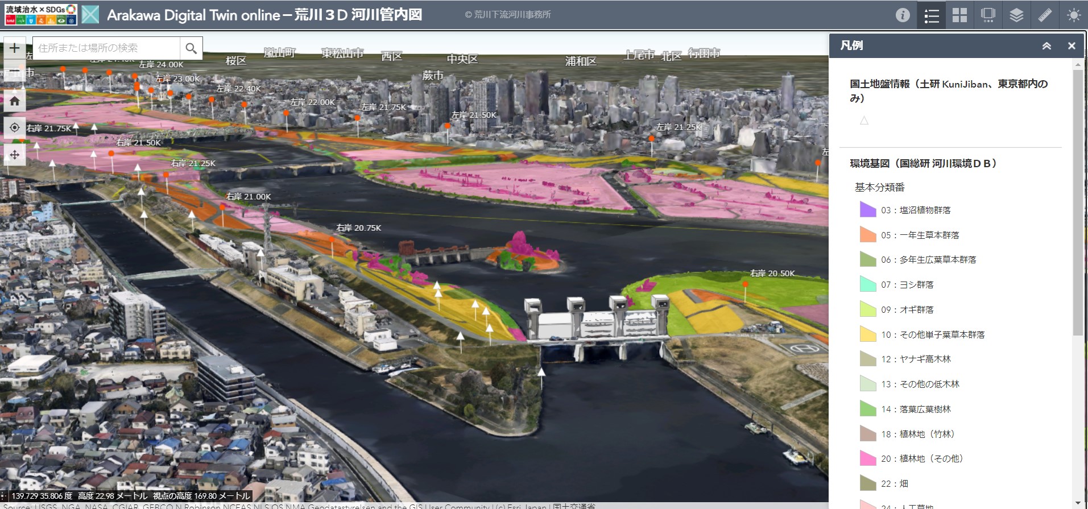Click the purple 03 塩沼植物群落 swatch
1088x509 pixels.
(867, 210)
